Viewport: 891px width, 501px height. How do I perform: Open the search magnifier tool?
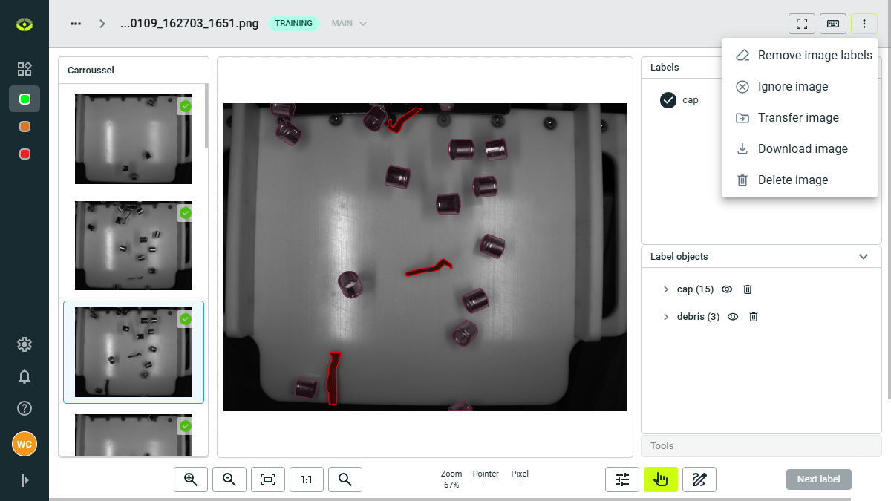tap(345, 479)
